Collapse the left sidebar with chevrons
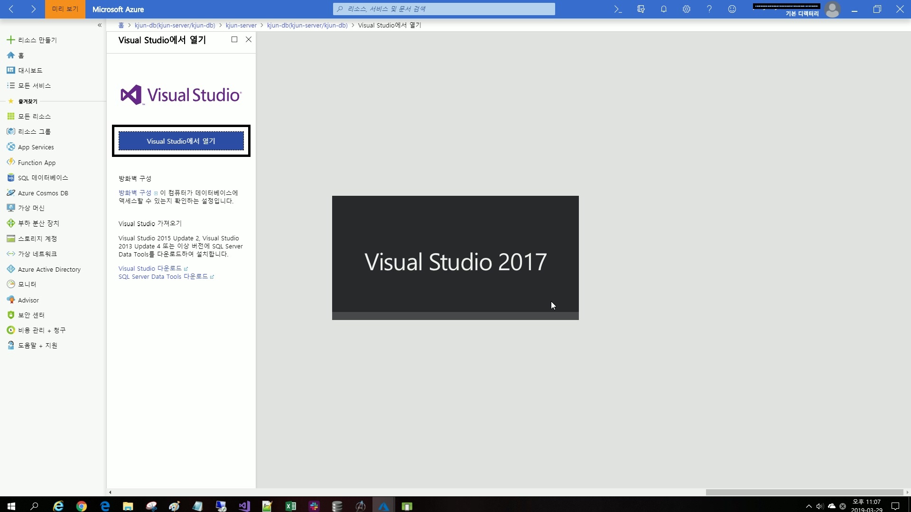The height and width of the screenshot is (512, 911). point(99,25)
